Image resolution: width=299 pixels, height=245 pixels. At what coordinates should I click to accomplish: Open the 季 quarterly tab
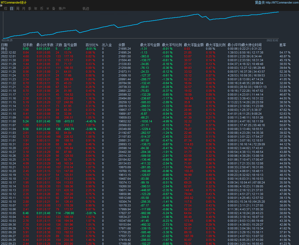tap(29, 8)
